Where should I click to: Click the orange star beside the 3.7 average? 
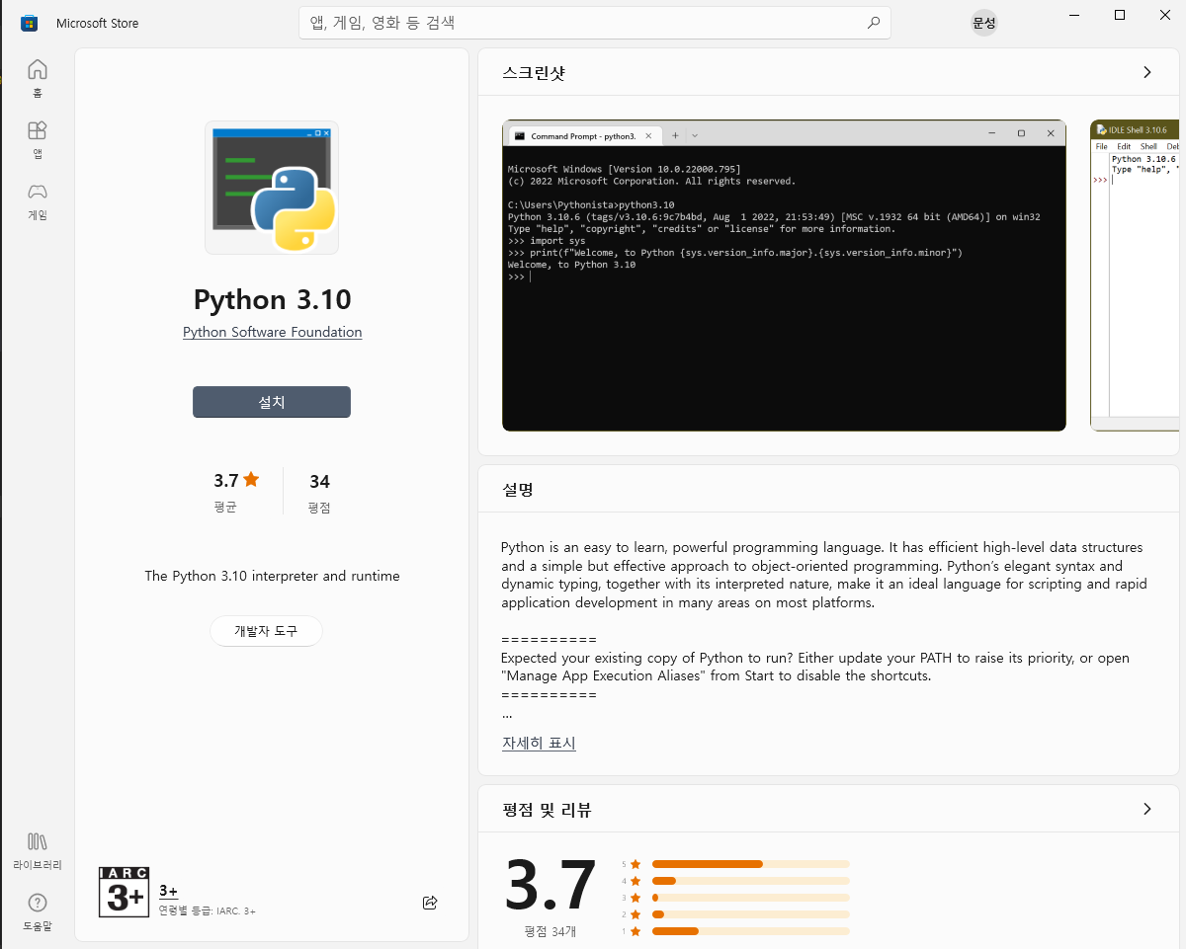coord(251,480)
